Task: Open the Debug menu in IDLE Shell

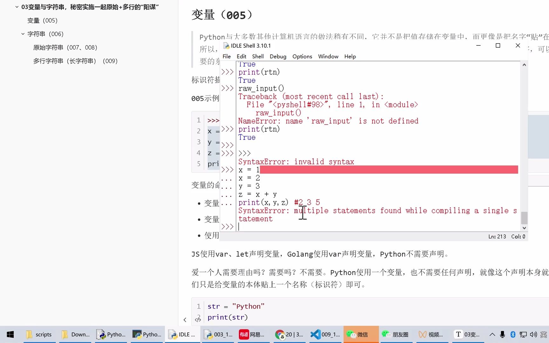Action: [278, 57]
